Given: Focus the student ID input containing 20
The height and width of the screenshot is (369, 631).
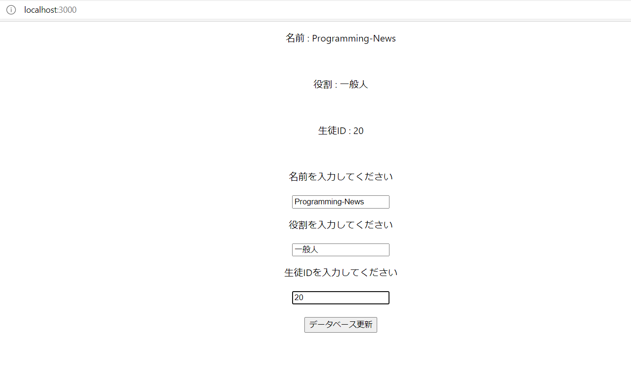Looking at the screenshot, I should coord(341,298).
